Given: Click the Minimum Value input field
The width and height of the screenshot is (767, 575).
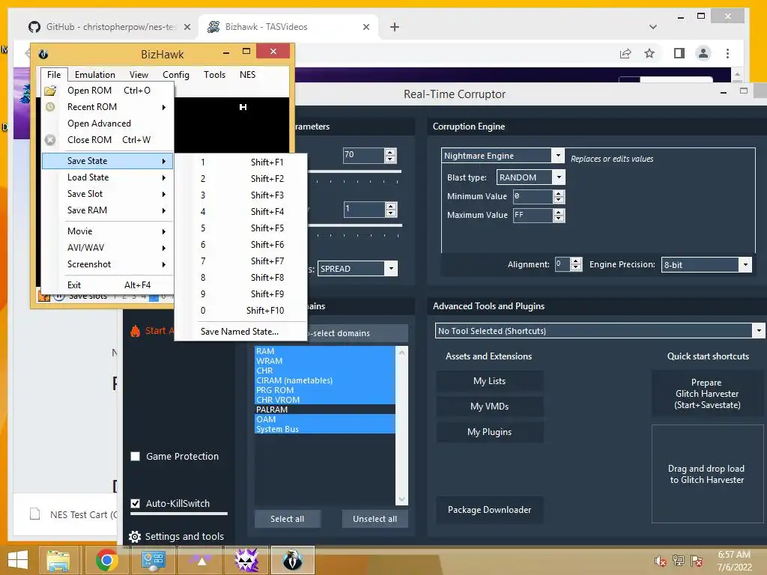Looking at the screenshot, I should point(533,197).
